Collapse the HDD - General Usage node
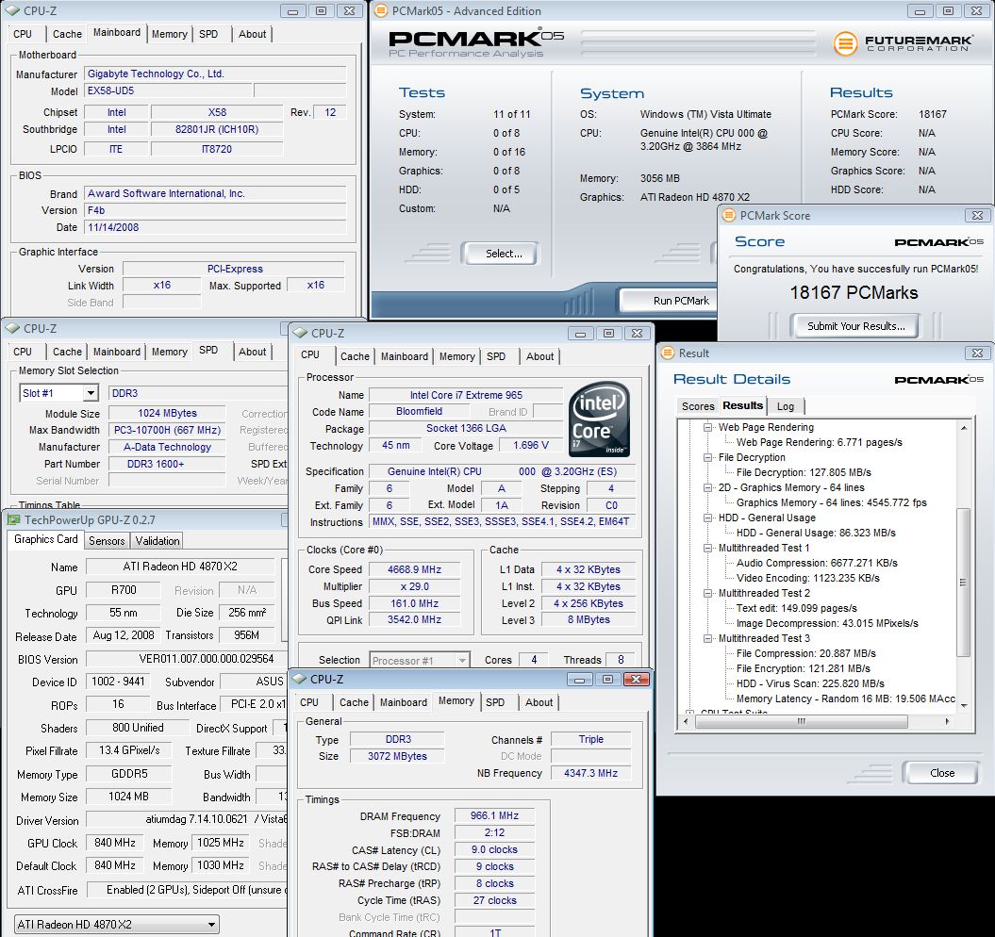 pos(708,518)
